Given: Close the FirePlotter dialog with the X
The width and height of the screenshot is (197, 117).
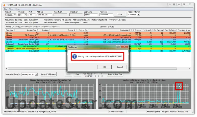Looking at the screenshot, I should (x=125, y=46).
